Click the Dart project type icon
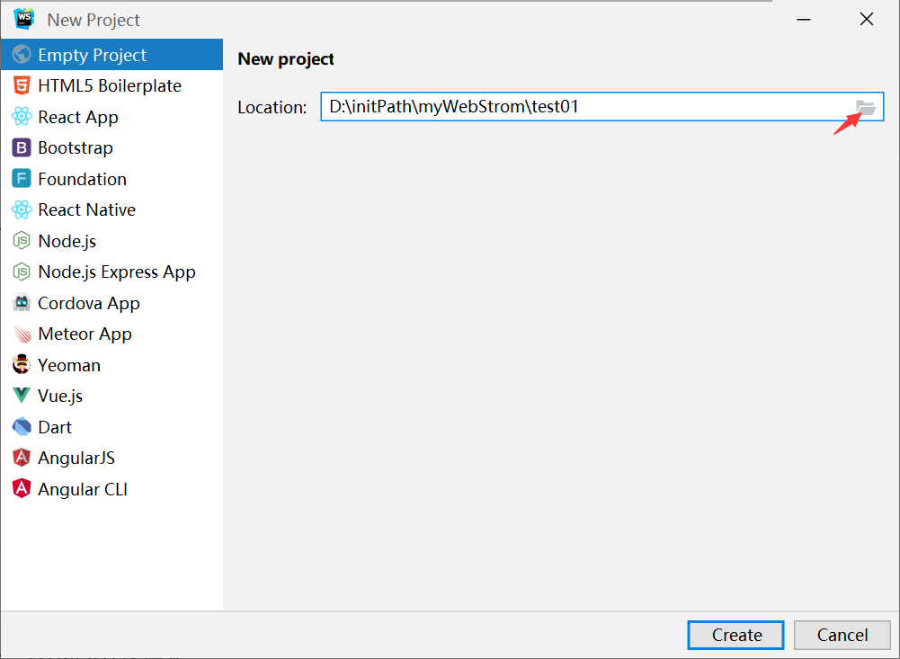 click(22, 426)
